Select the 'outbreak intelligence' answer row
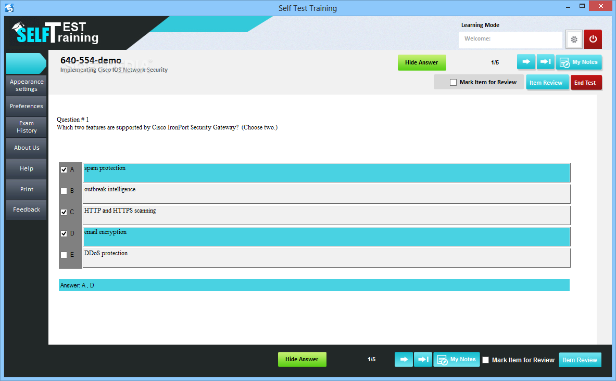This screenshot has width=616, height=381. click(x=326, y=194)
